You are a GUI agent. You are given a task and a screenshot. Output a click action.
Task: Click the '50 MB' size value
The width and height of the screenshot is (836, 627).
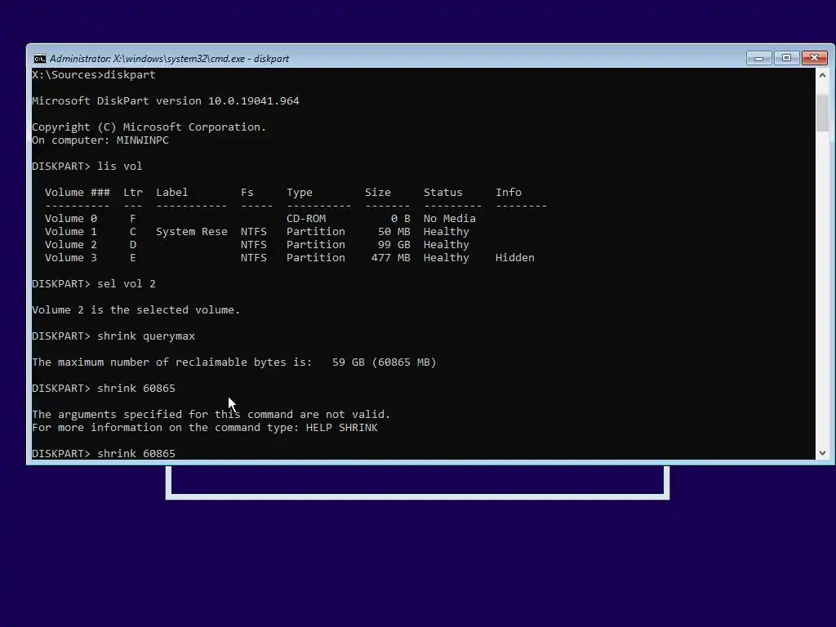(394, 231)
